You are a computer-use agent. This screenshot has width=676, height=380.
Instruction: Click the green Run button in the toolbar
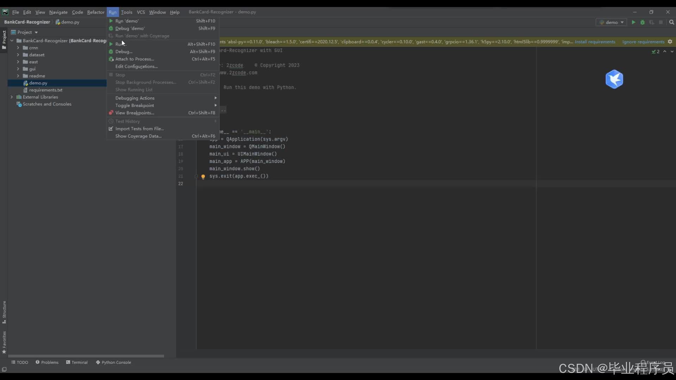pyautogui.click(x=633, y=22)
